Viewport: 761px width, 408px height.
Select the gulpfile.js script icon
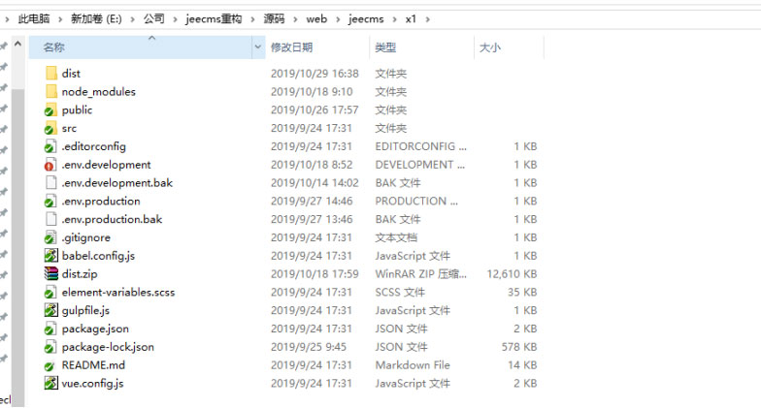click(x=51, y=310)
